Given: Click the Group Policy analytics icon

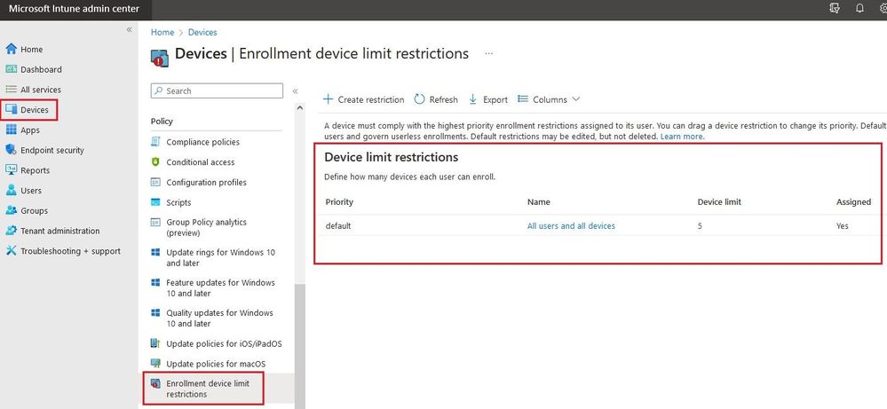Looking at the screenshot, I should tap(155, 222).
